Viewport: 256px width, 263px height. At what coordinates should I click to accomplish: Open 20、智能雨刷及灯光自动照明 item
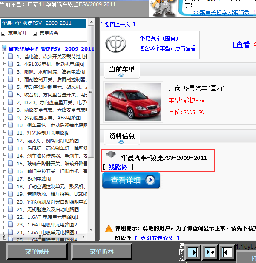tap(52, 202)
